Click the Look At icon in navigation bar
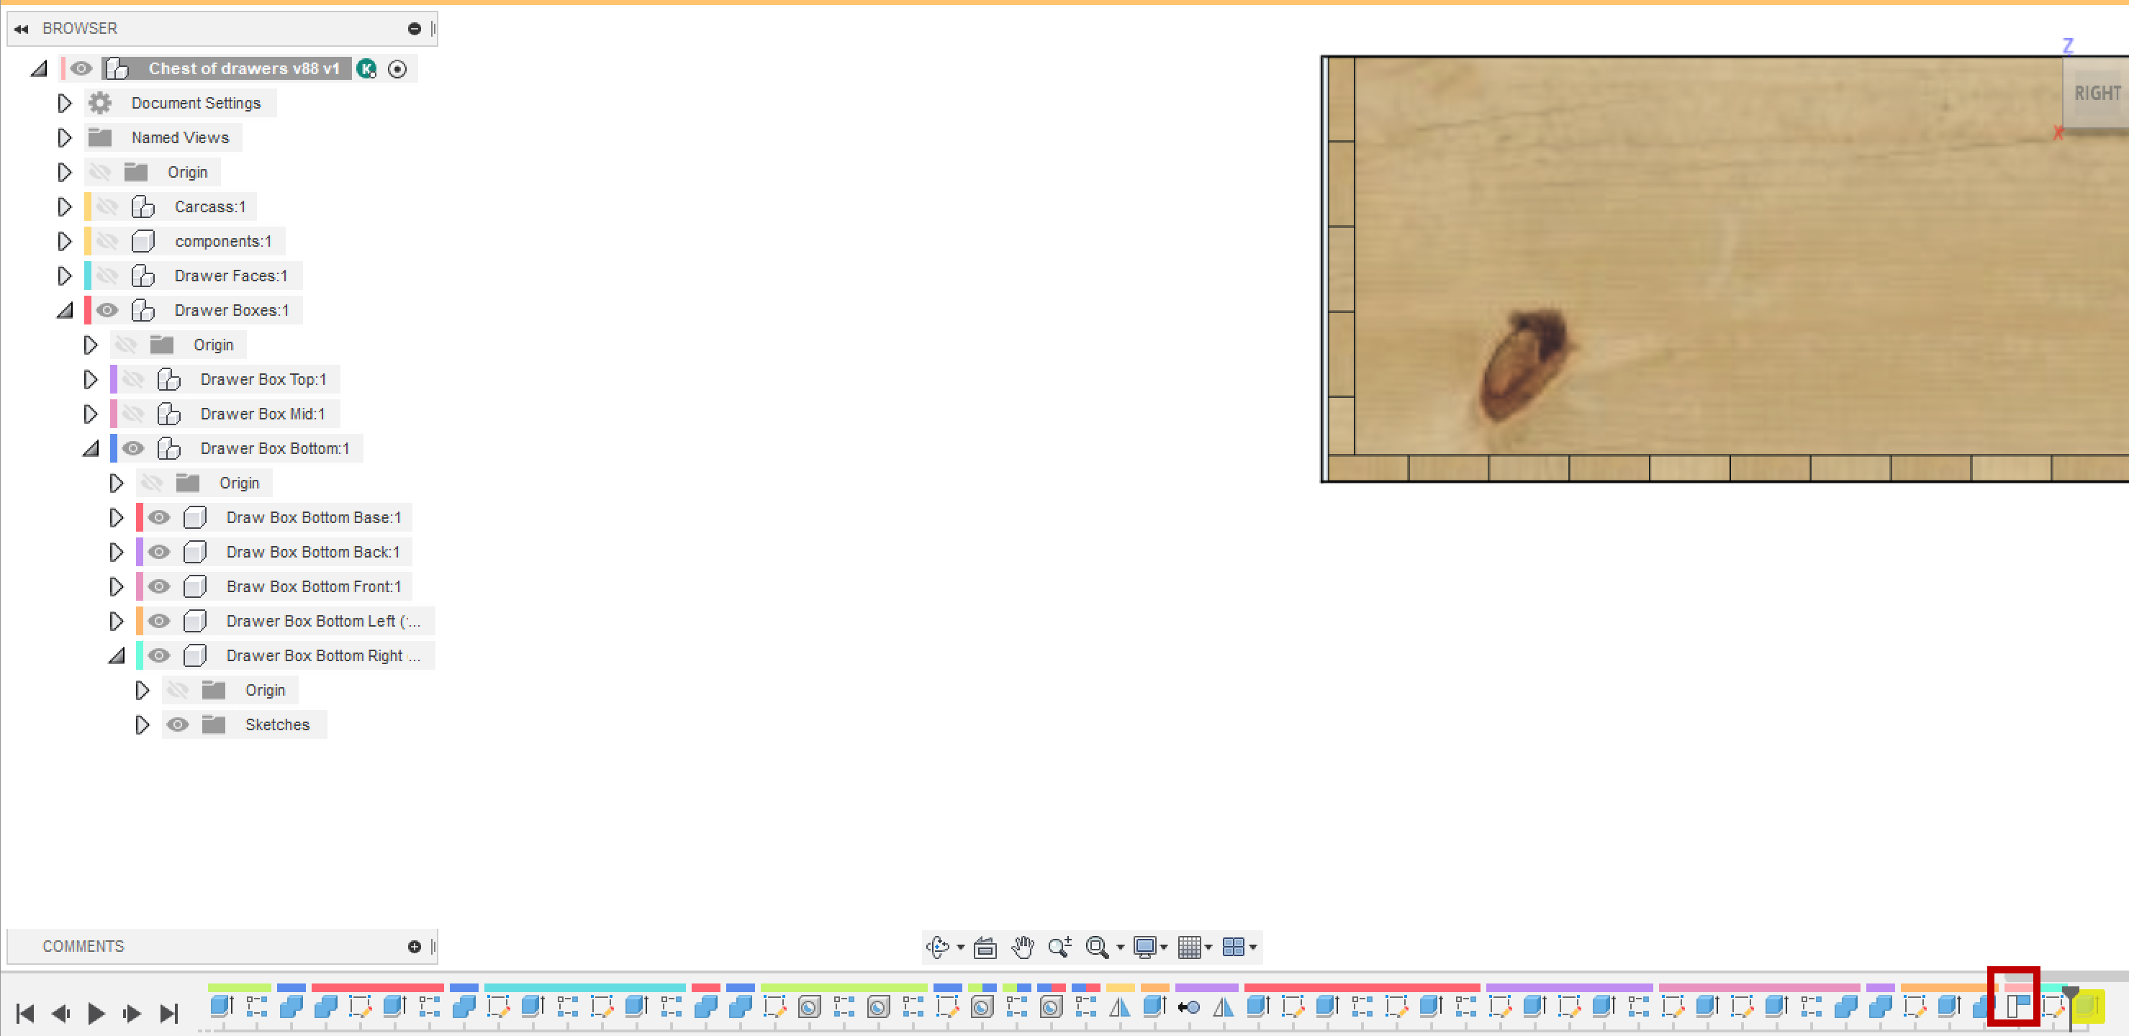 coord(986,947)
